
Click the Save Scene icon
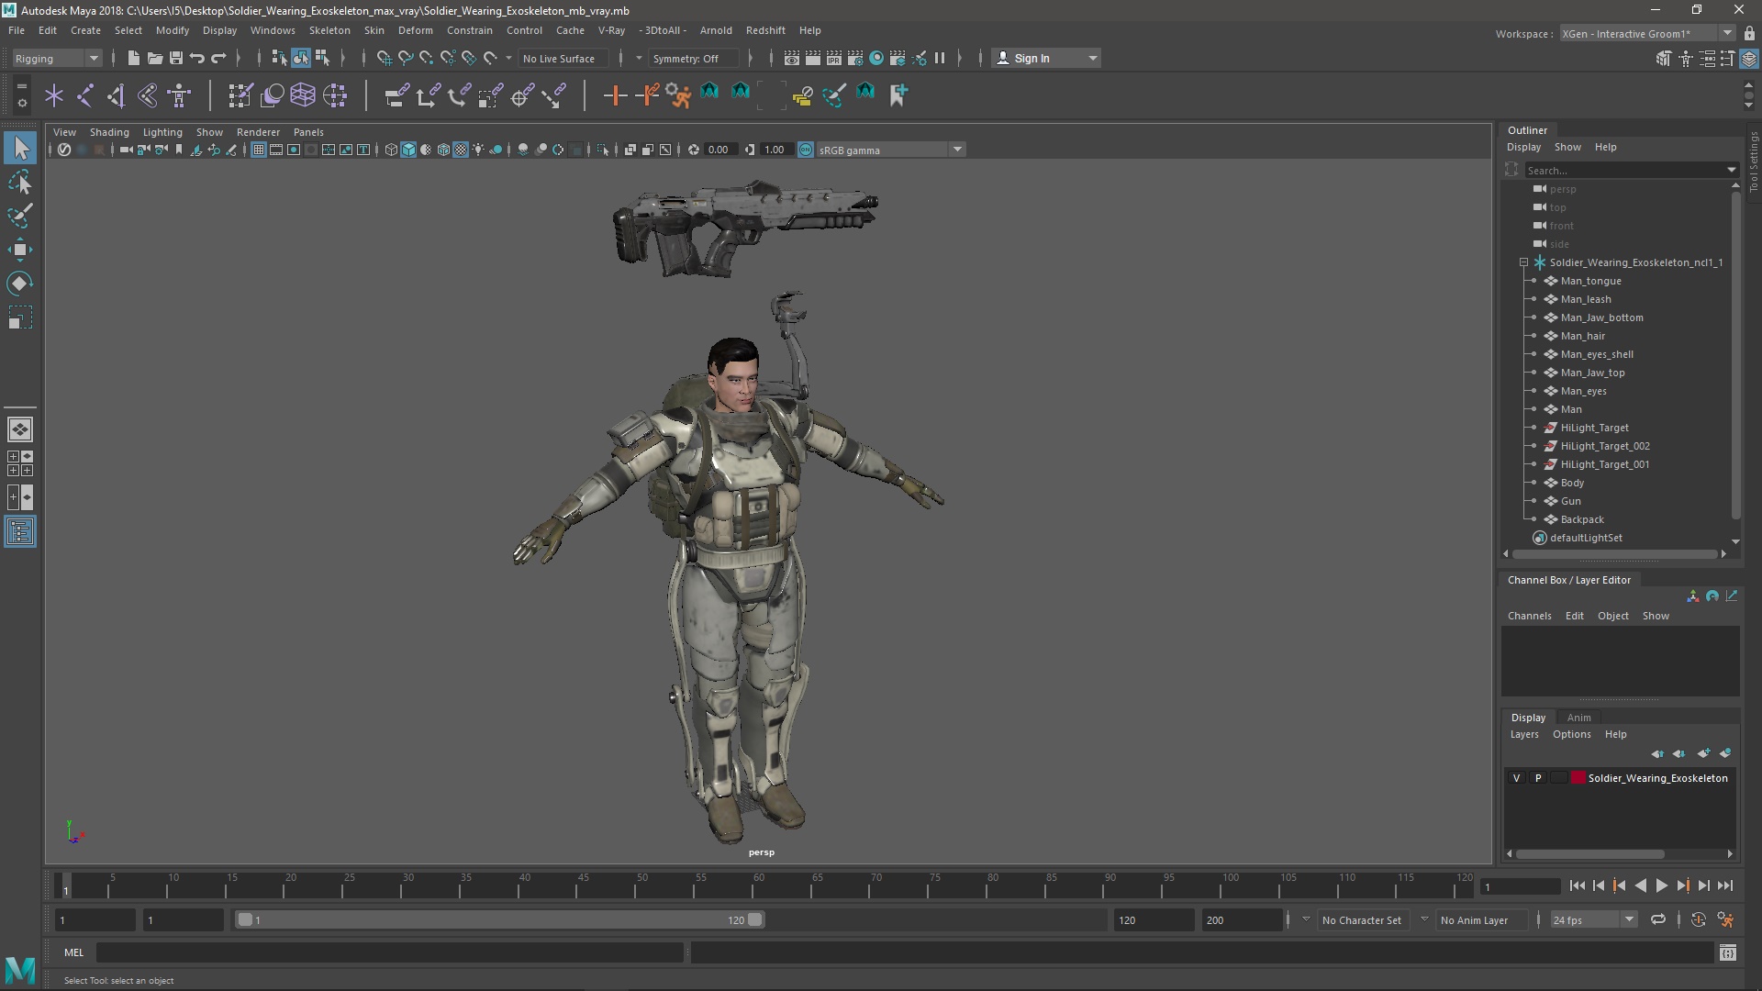tap(175, 58)
